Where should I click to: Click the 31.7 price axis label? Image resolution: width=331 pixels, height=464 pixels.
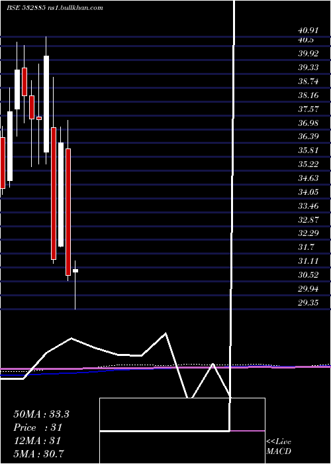[x=306, y=247]
